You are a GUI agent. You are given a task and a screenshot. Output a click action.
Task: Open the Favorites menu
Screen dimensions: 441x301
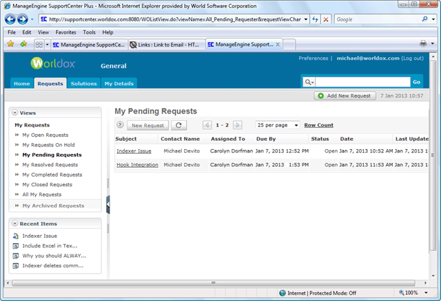click(x=66, y=32)
